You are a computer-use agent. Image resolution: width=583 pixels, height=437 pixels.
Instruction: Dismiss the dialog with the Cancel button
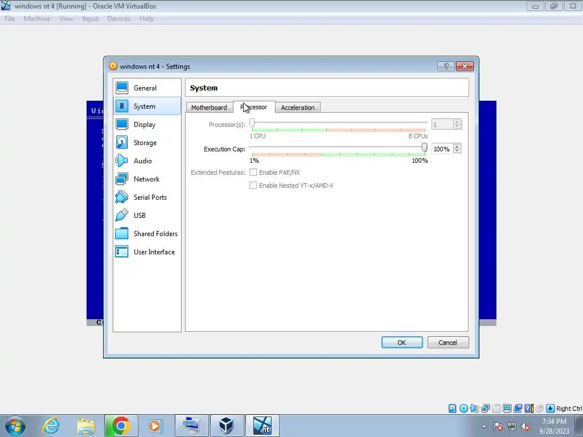447,342
